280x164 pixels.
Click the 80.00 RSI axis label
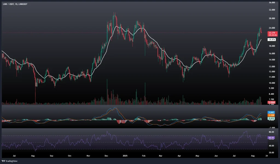pos(272,132)
